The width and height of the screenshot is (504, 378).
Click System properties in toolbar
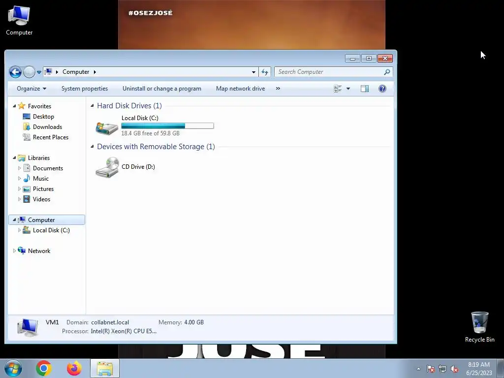coord(85,89)
